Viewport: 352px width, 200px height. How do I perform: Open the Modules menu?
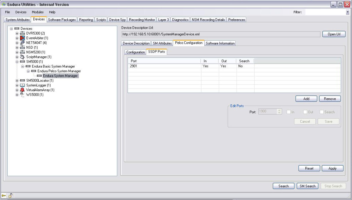[x=38, y=12]
